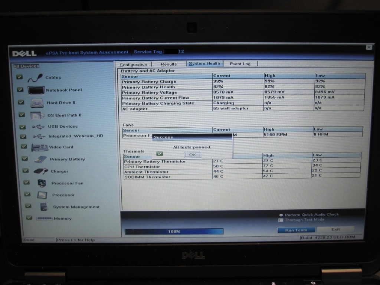This screenshot has width=380, height=285.
Task: Toggle the Hard Drive 0 checkbox
Action: click(21, 102)
